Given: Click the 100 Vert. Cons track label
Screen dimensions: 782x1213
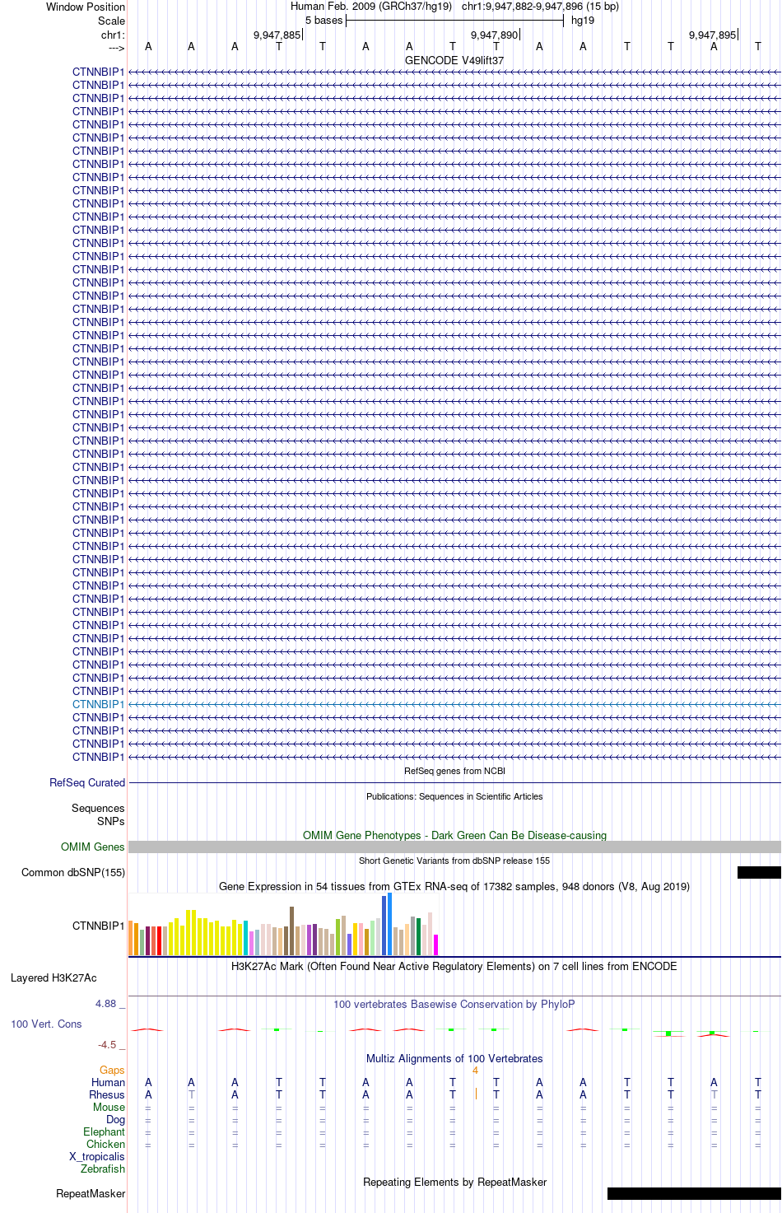Looking at the screenshot, I should click(x=46, y=1024).
